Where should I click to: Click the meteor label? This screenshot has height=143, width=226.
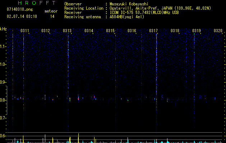(x=51, y=11)
